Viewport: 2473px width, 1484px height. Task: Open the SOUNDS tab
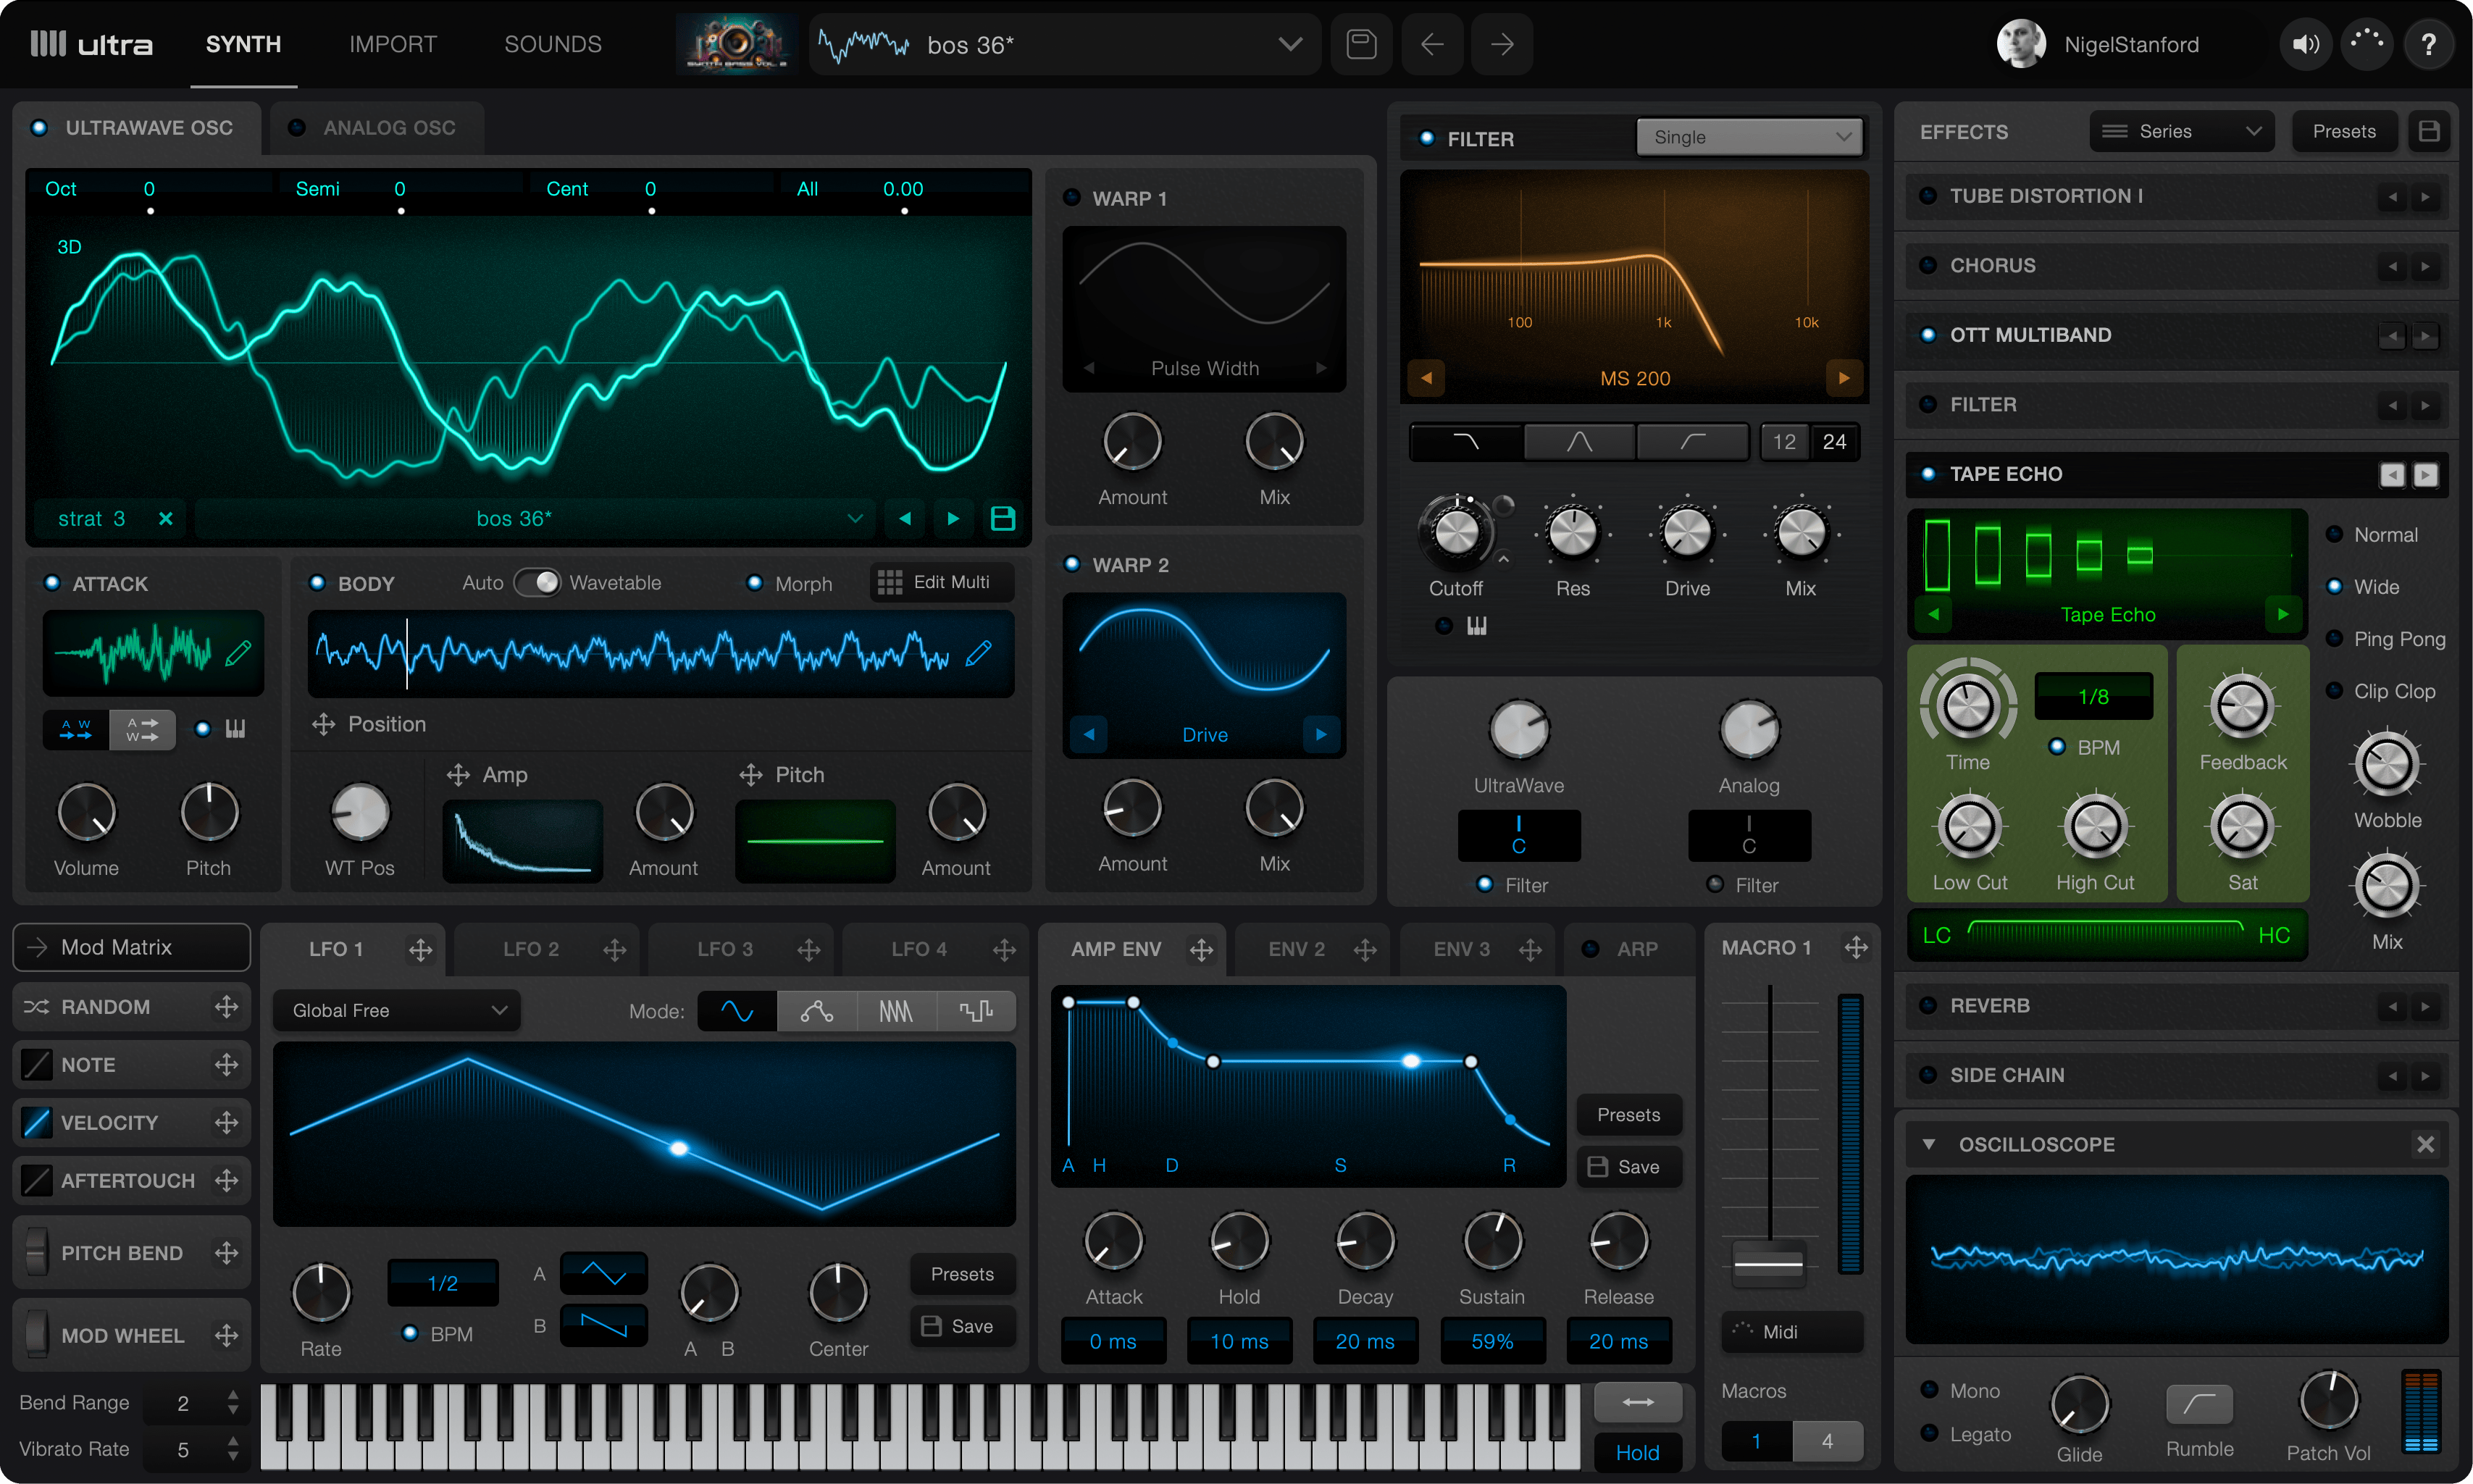[x=552, y=44]
